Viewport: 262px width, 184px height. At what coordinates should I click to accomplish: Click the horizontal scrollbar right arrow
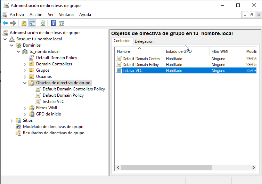pos(253,167)
